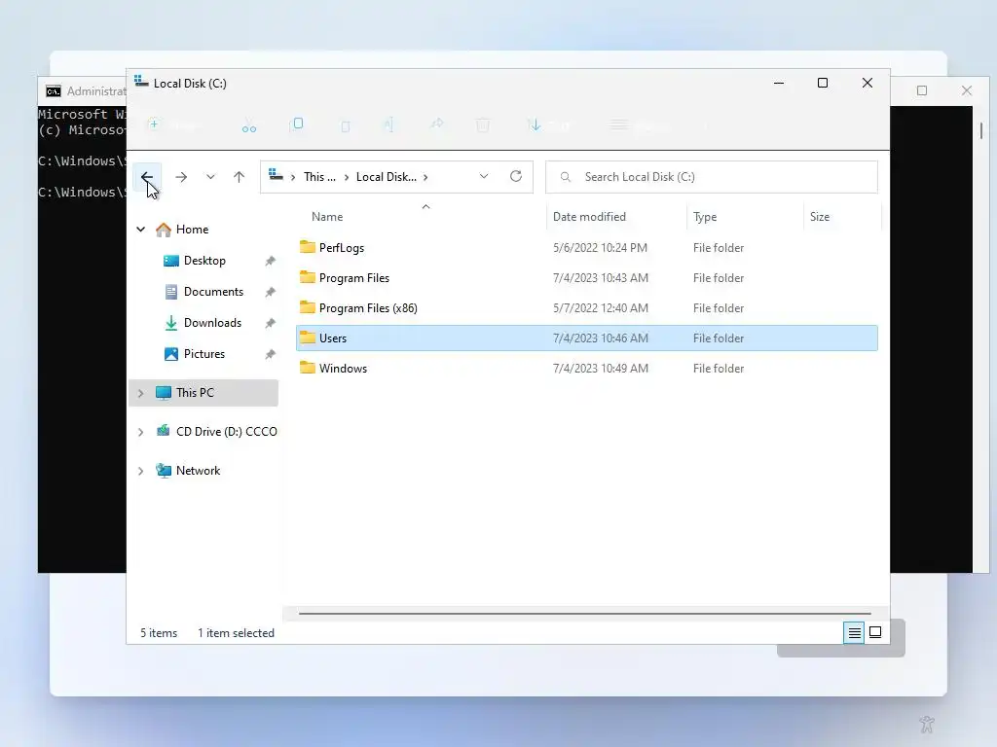The width and height of the screenshot is (997, 747).
Task: Expand the Network tree node
Action: [140, 472]
